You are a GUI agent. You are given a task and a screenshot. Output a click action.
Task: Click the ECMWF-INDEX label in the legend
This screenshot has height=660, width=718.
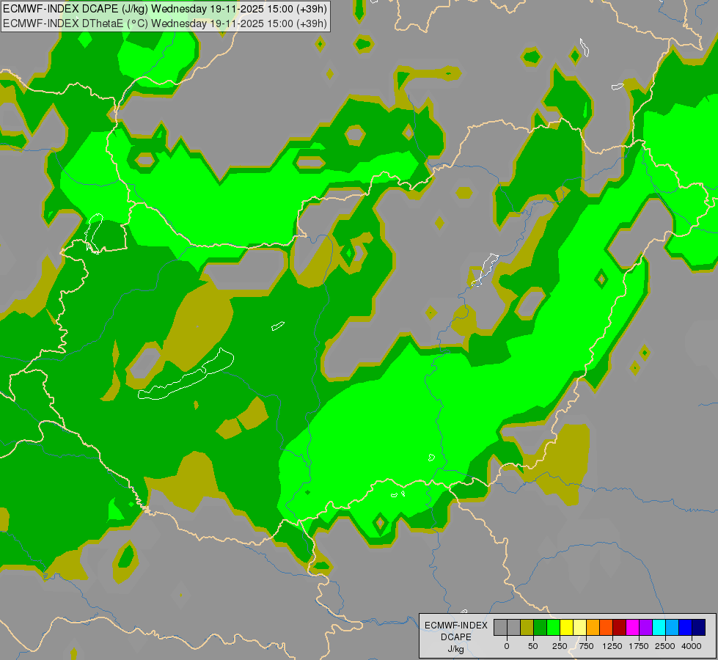[456, 626]
